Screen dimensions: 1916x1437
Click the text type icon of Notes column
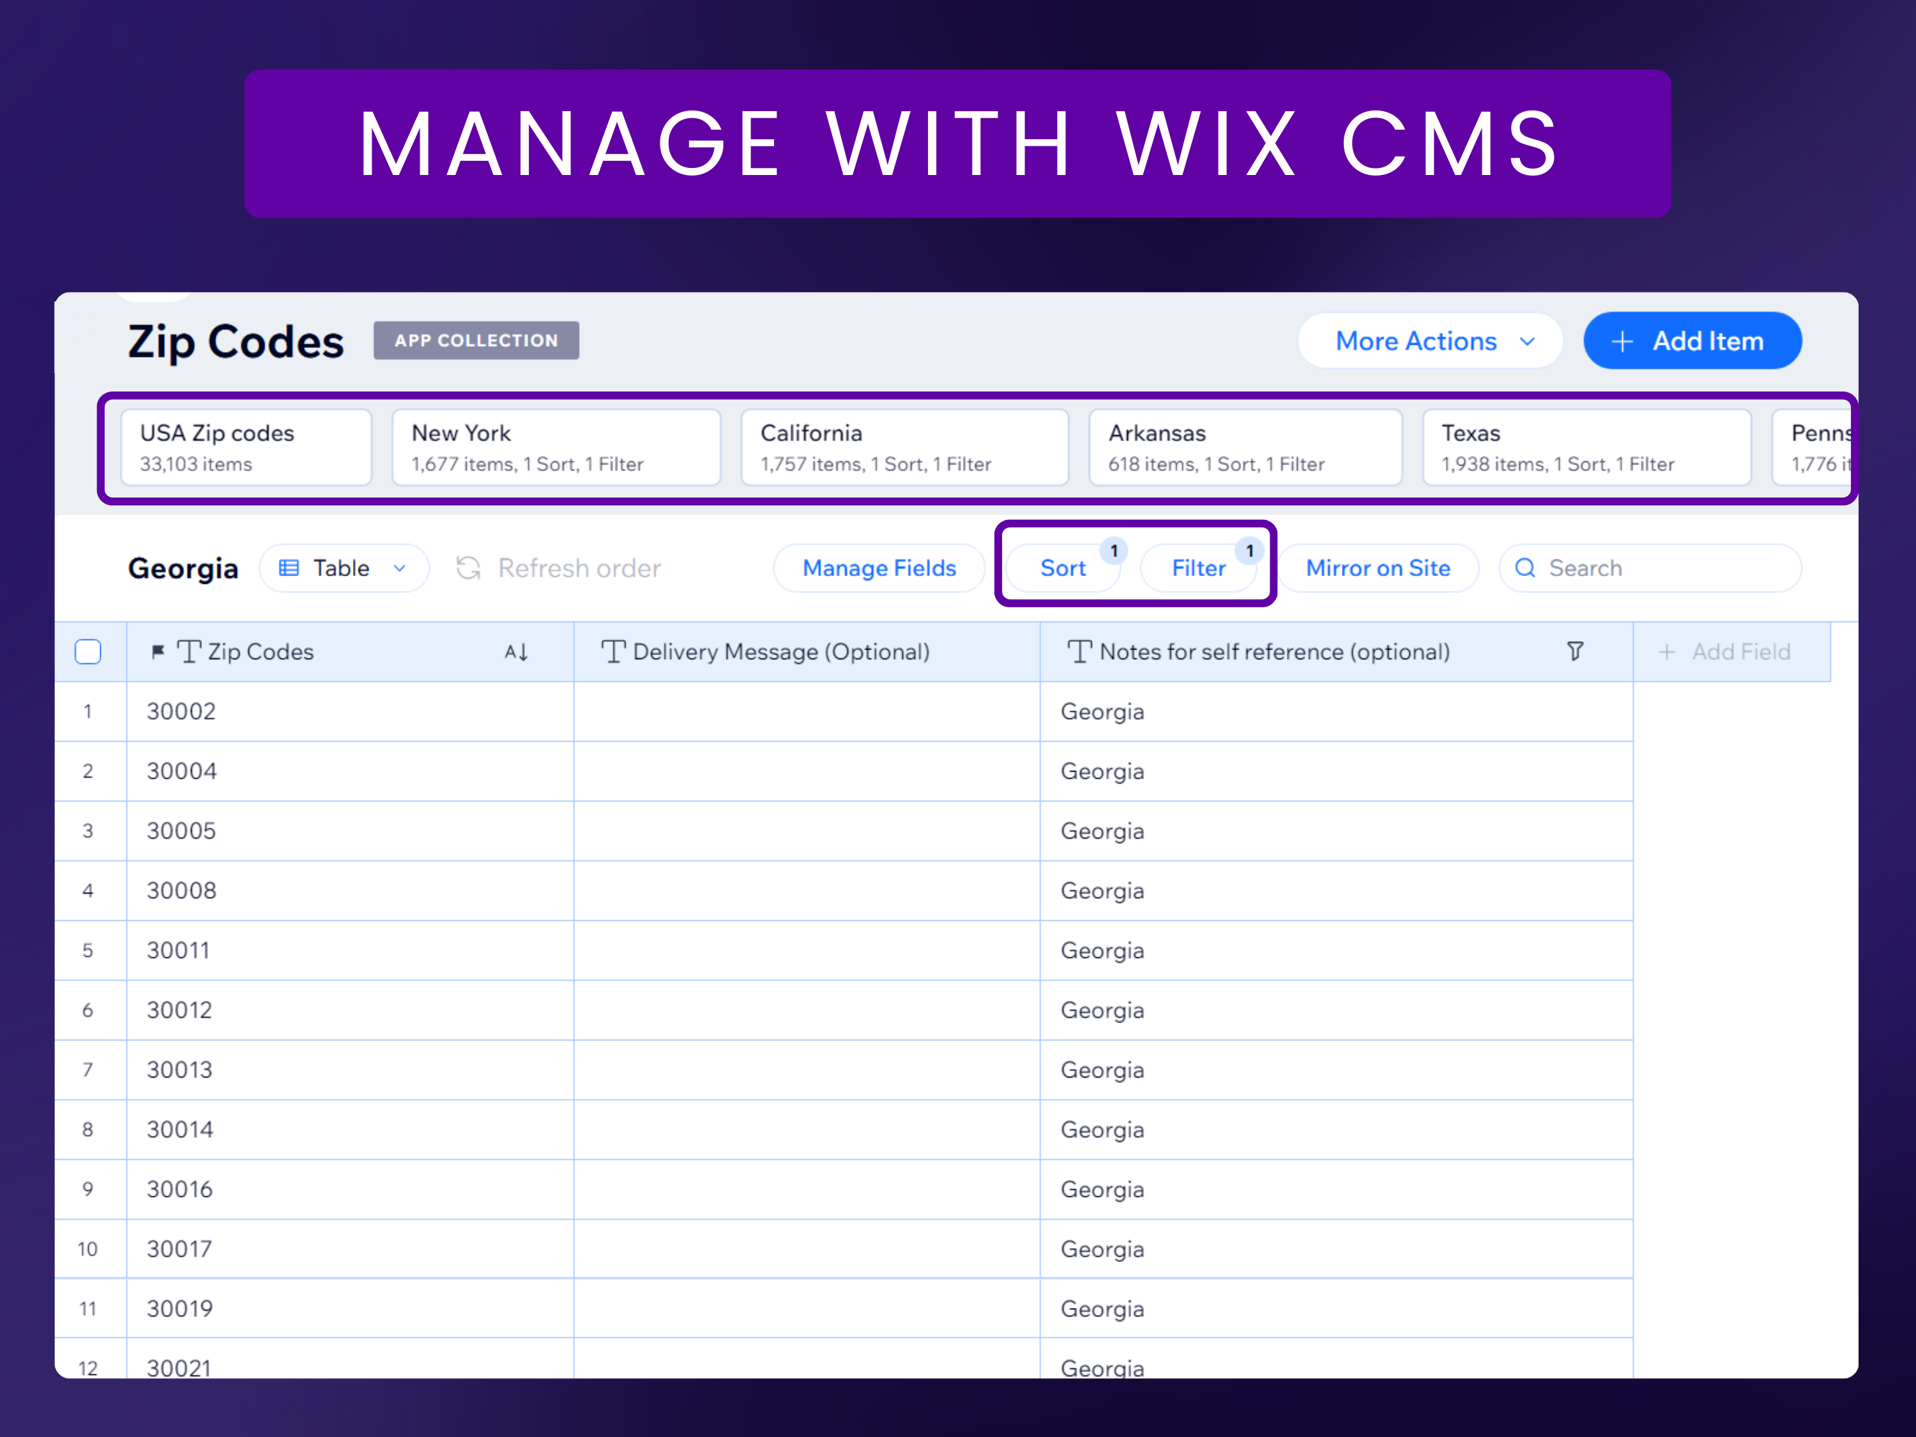(1079, 651)
